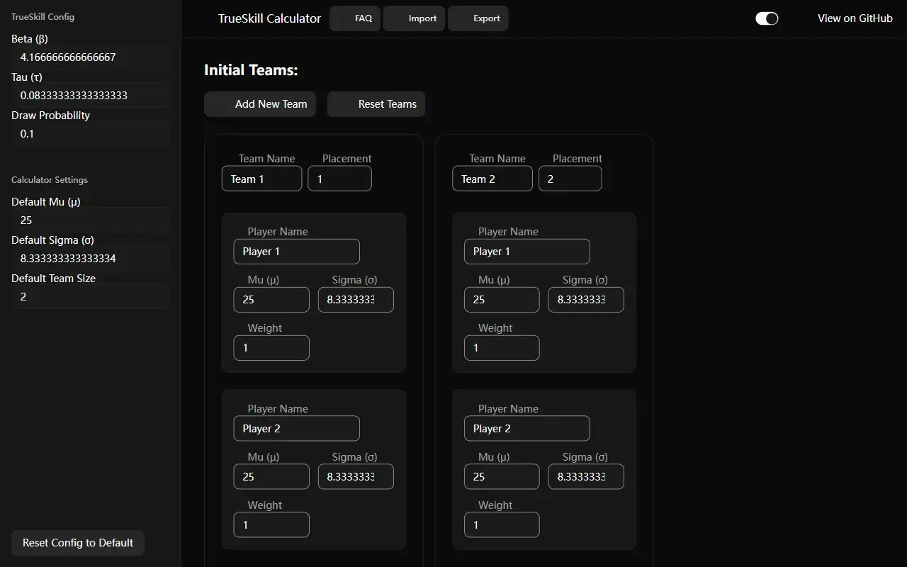Screen dimensions: 907x567
Task: Edit Team 2's Placement field
Action: click(570, 179)
